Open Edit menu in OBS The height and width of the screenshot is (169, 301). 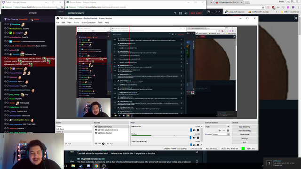click(x=63, y=23)
